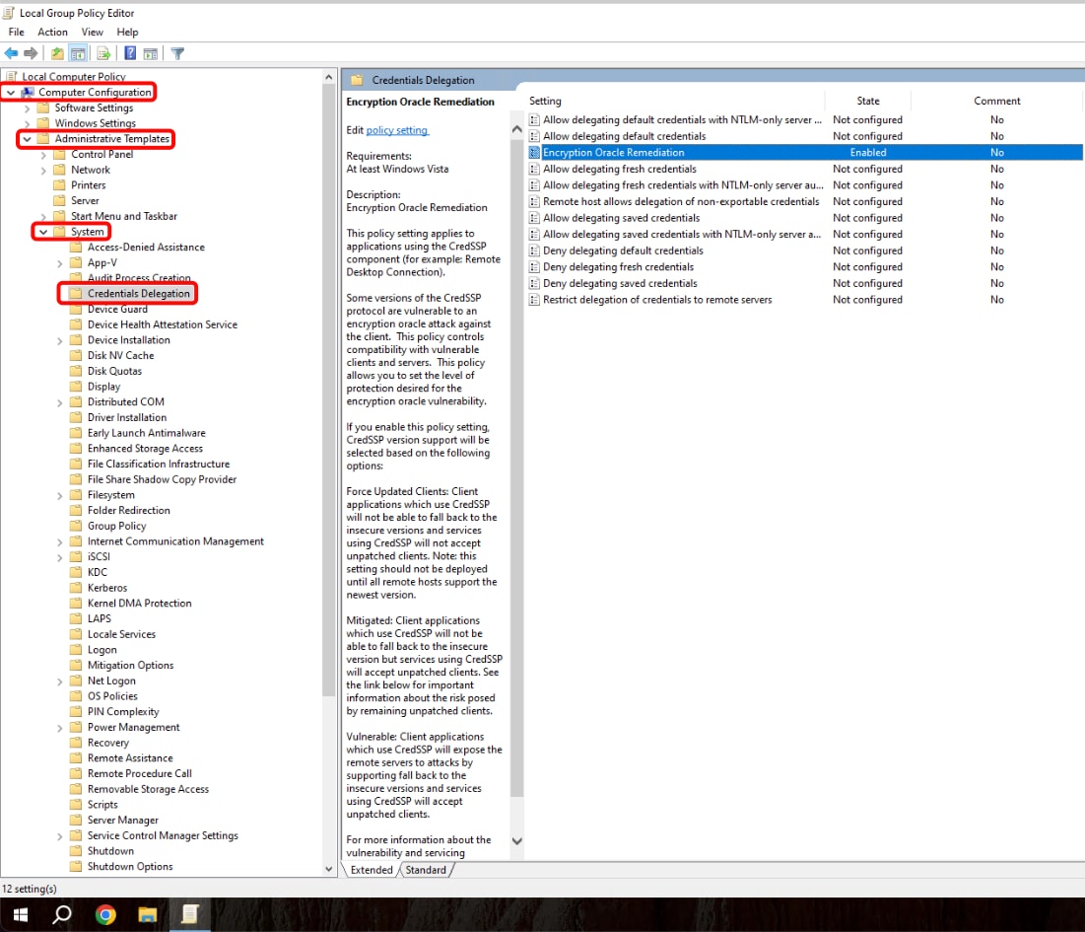Open Help via blue question mark icon
This screenshot has width=1085, height=932.
click(130, 53)
